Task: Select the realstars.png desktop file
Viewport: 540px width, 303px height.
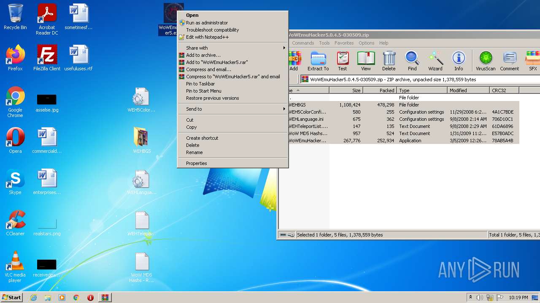Action: pos(47,227)
